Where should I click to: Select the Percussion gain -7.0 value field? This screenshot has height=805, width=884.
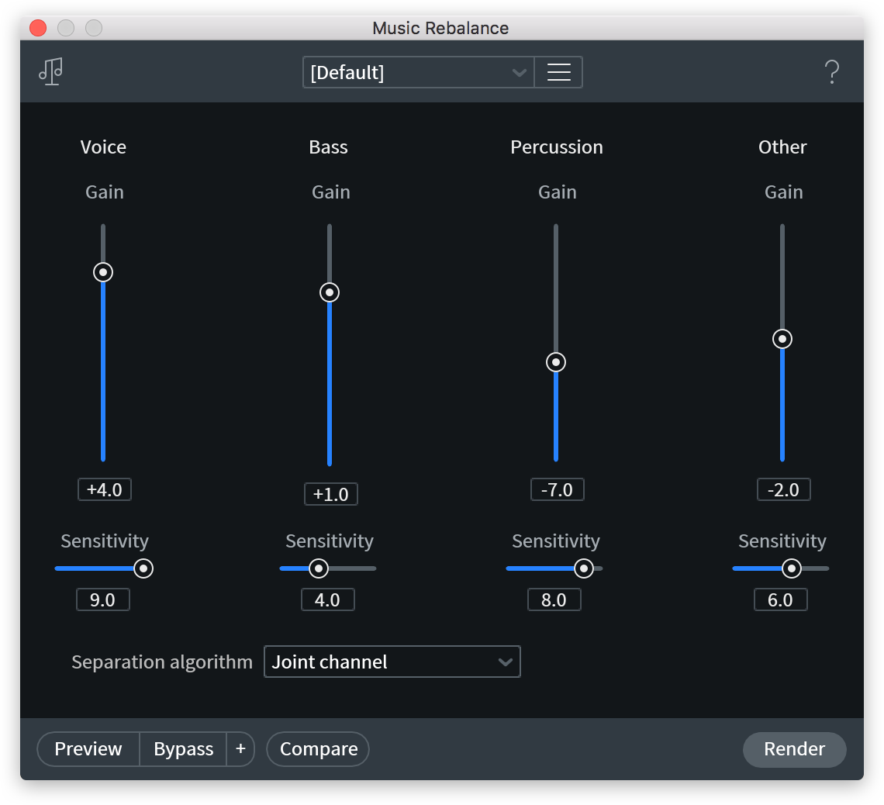pos(558,490)
